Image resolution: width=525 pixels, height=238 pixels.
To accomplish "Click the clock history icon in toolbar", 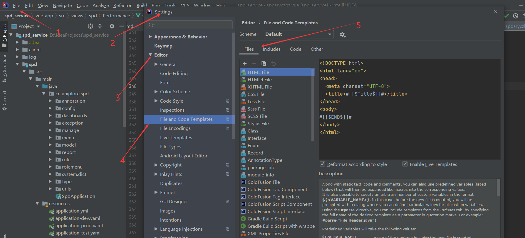I will tap(516, 16).
